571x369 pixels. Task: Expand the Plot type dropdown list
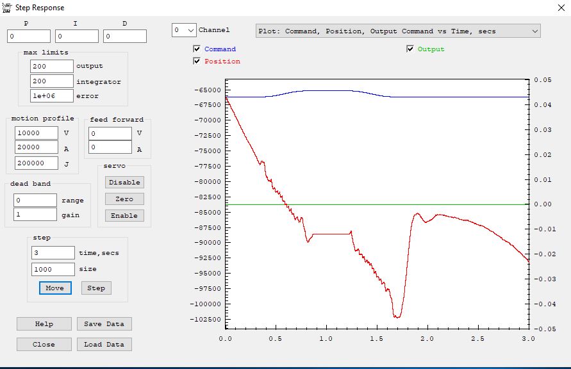(534, 31)
